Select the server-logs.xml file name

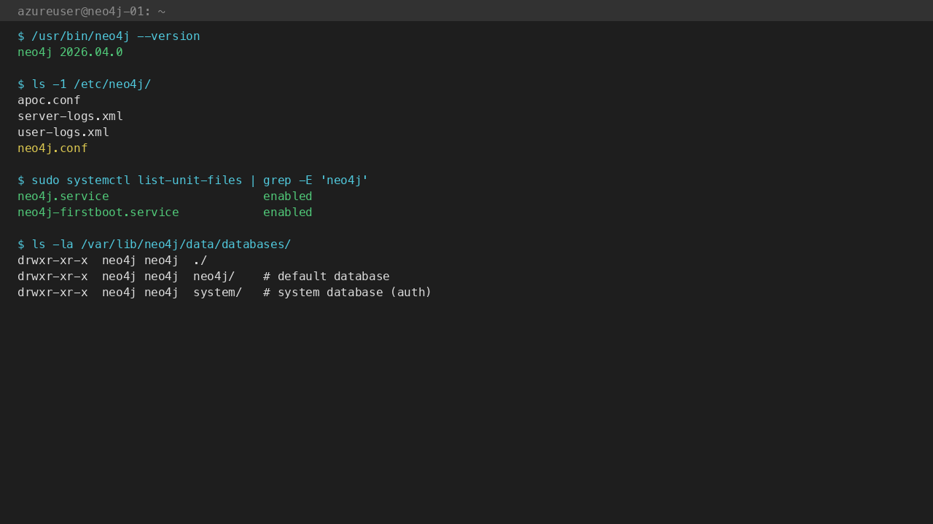(70, 116)
